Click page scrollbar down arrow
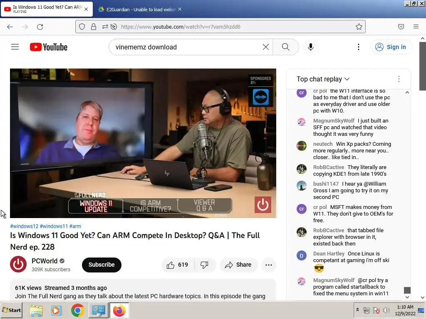The width and height of the screenshot is (426, 319). [x=423, y=297]
